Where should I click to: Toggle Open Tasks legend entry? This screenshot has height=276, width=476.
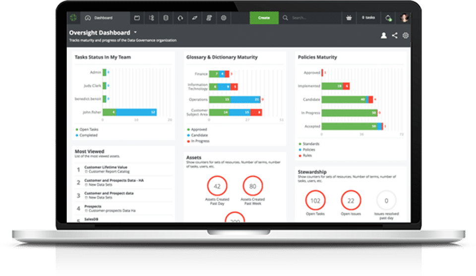(x=87, y=130)
